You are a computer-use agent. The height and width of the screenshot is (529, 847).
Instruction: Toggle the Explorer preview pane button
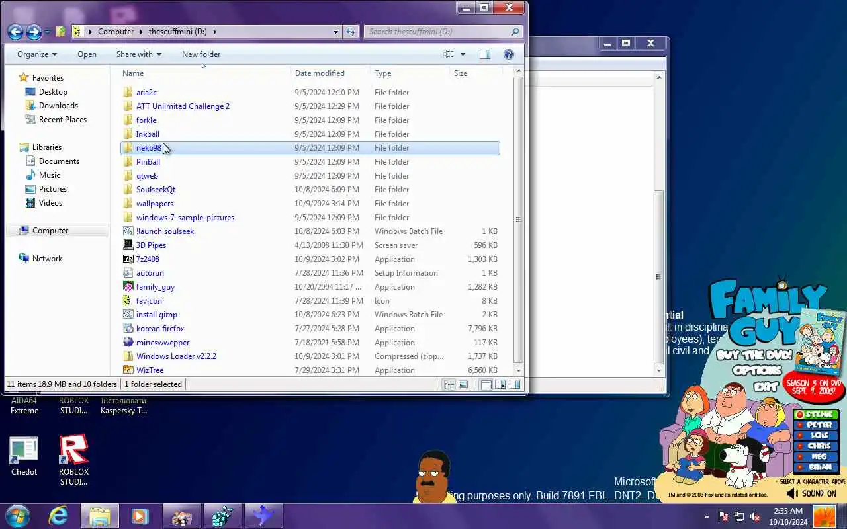485,54
